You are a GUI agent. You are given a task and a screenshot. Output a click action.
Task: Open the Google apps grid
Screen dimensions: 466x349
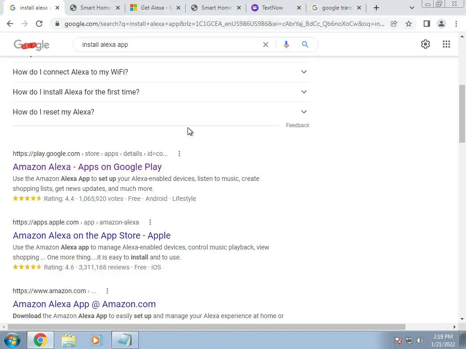[446, 44]
